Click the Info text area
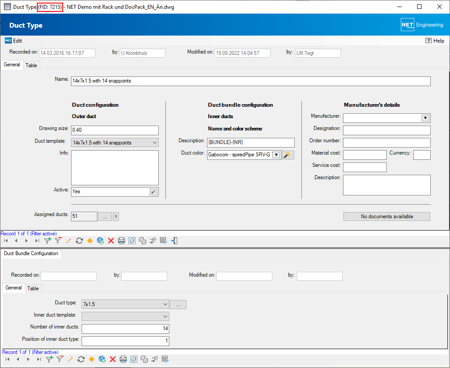 (x=115, y=168)
